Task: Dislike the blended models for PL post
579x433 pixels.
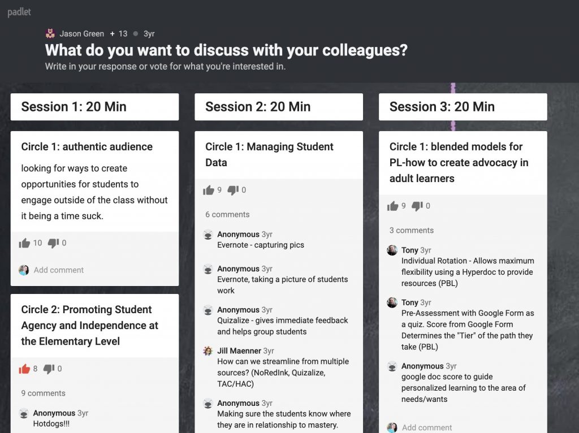Action: click(417, 206)
